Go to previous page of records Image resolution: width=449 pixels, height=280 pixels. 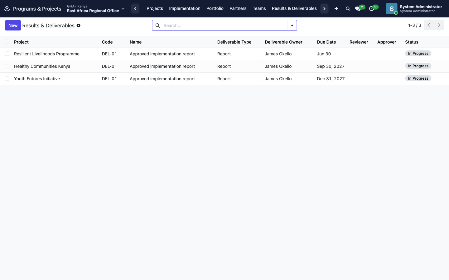pyautogui.click(x=429, y=25)
